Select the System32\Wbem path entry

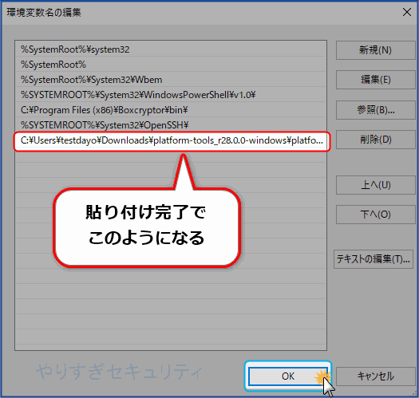(x=171, y=80)
